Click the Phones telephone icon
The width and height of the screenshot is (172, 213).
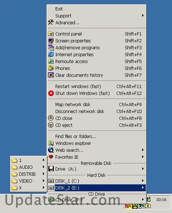51,68
